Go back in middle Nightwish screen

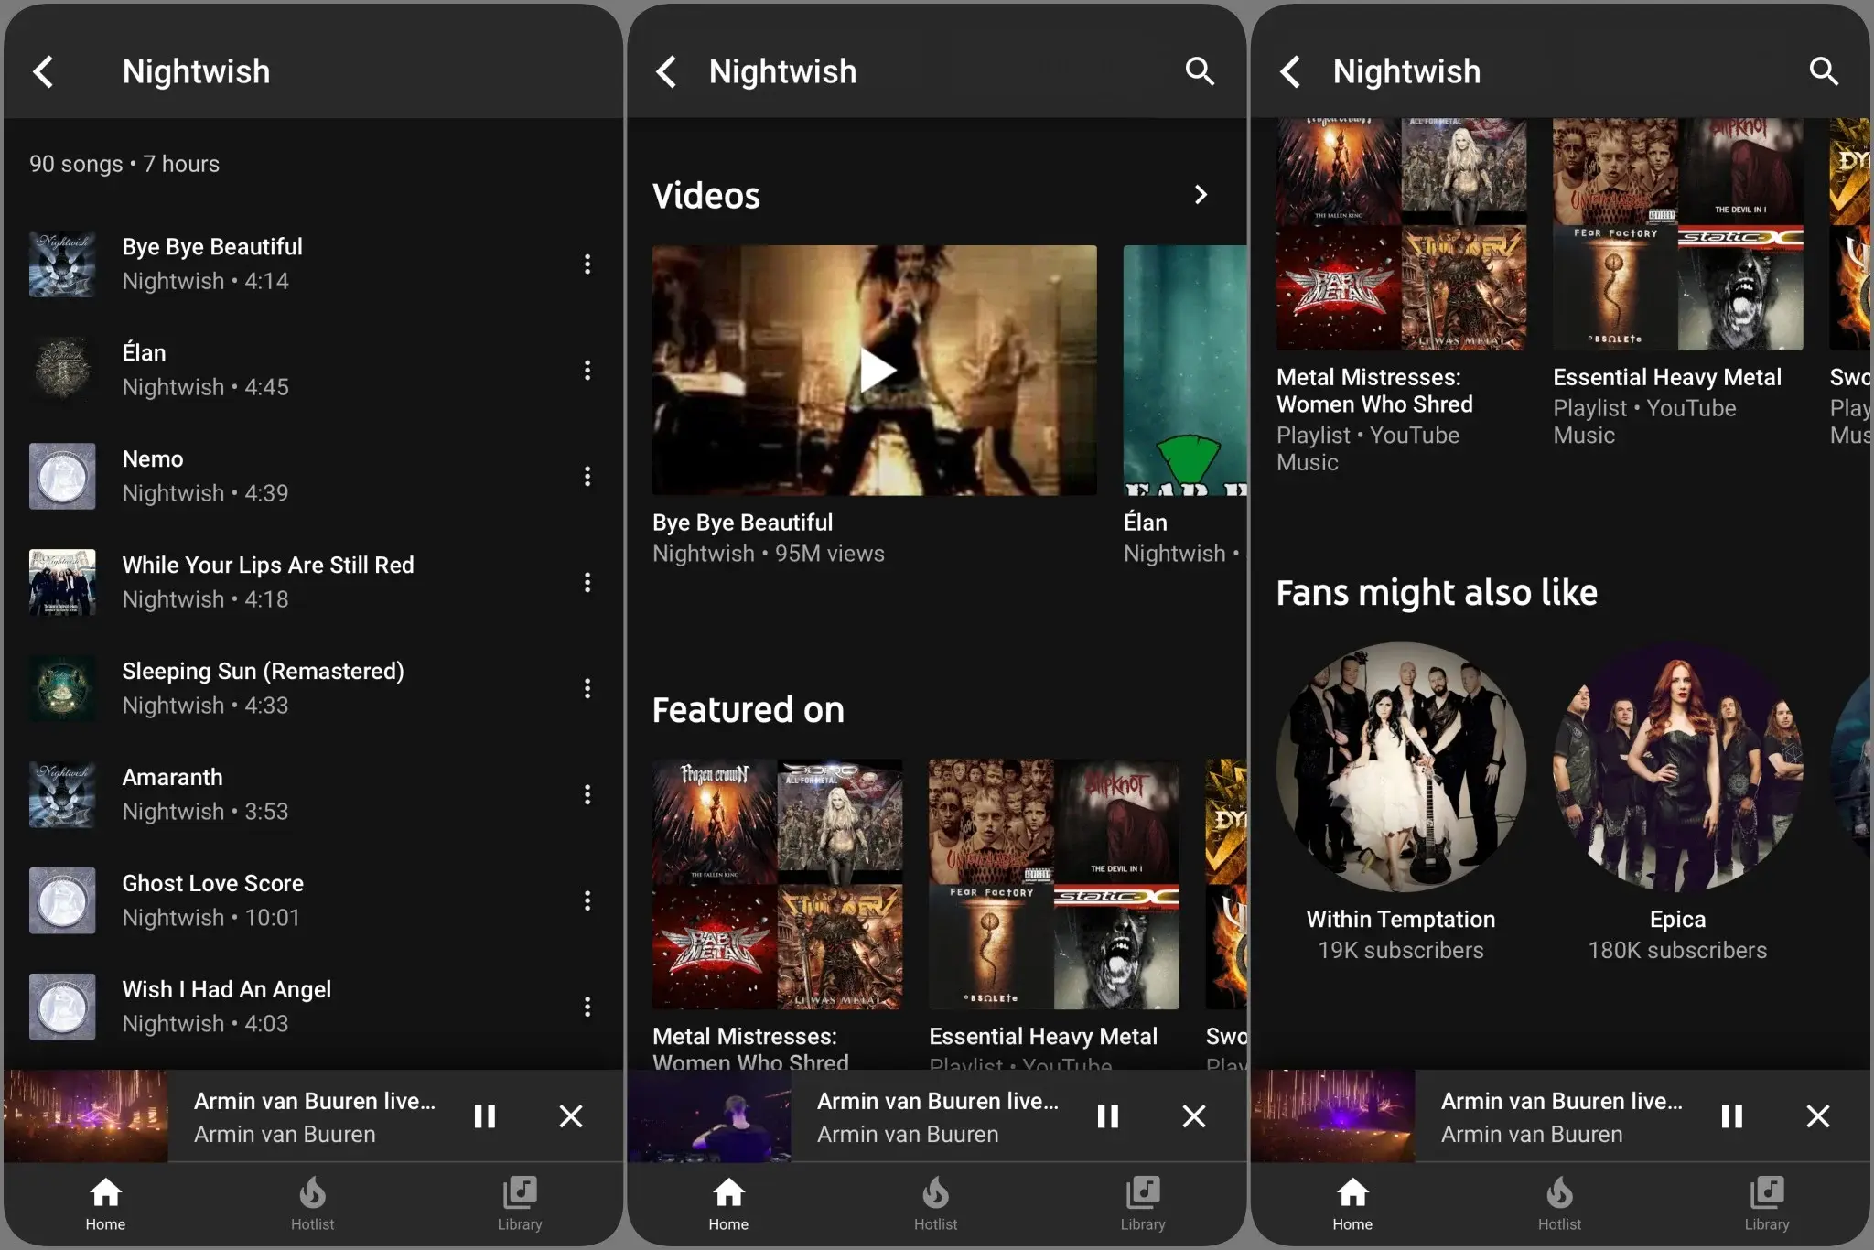(666, 71)
